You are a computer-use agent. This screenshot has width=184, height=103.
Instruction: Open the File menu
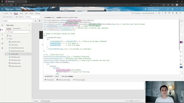11,13
